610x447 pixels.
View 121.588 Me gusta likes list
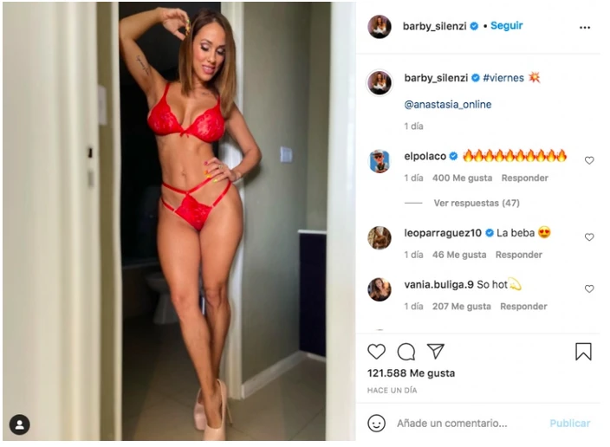pyautogui.click(x=411, y=373)
